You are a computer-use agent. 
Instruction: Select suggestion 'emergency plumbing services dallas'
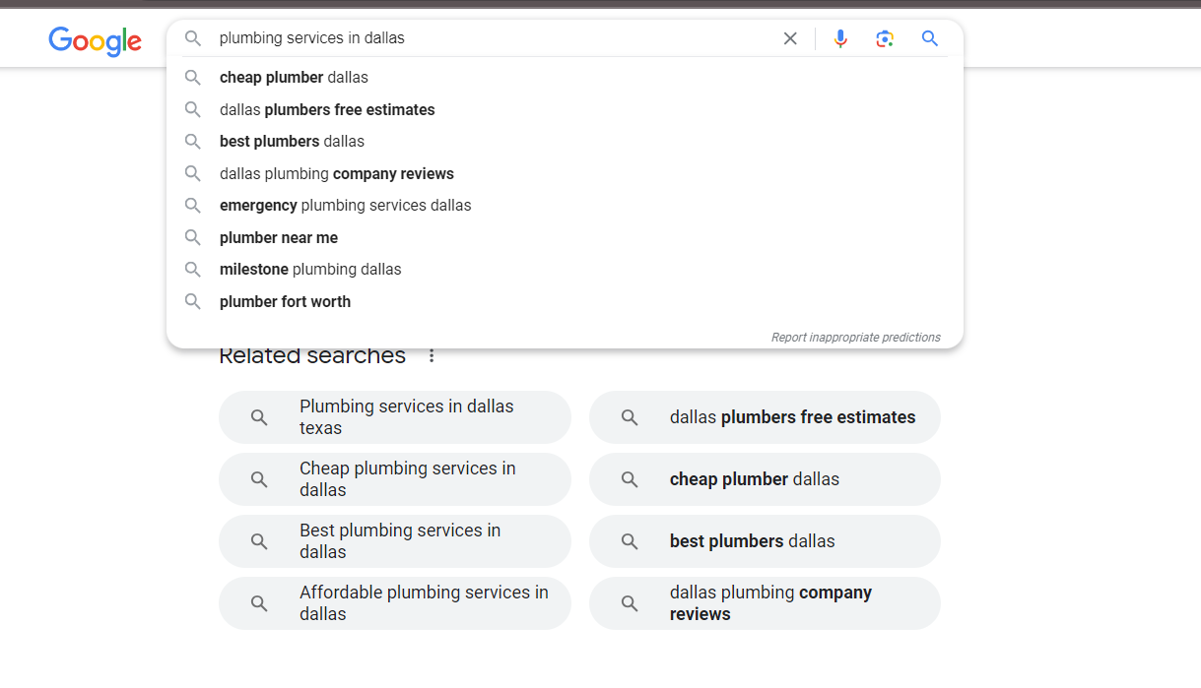point(345,205)
